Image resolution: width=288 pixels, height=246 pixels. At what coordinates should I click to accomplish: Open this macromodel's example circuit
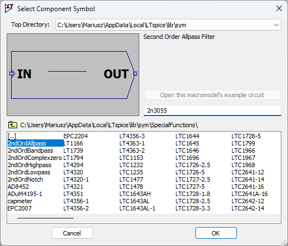click(213, 95)
